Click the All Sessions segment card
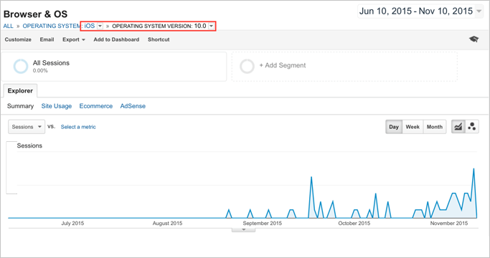Image resolution: width=490 pixels, height=258 pixels. tap(114, 67)
